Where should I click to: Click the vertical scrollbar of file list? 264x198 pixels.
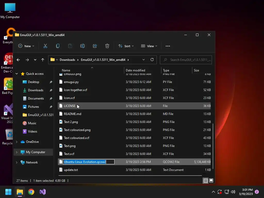[x=213, y=146]
